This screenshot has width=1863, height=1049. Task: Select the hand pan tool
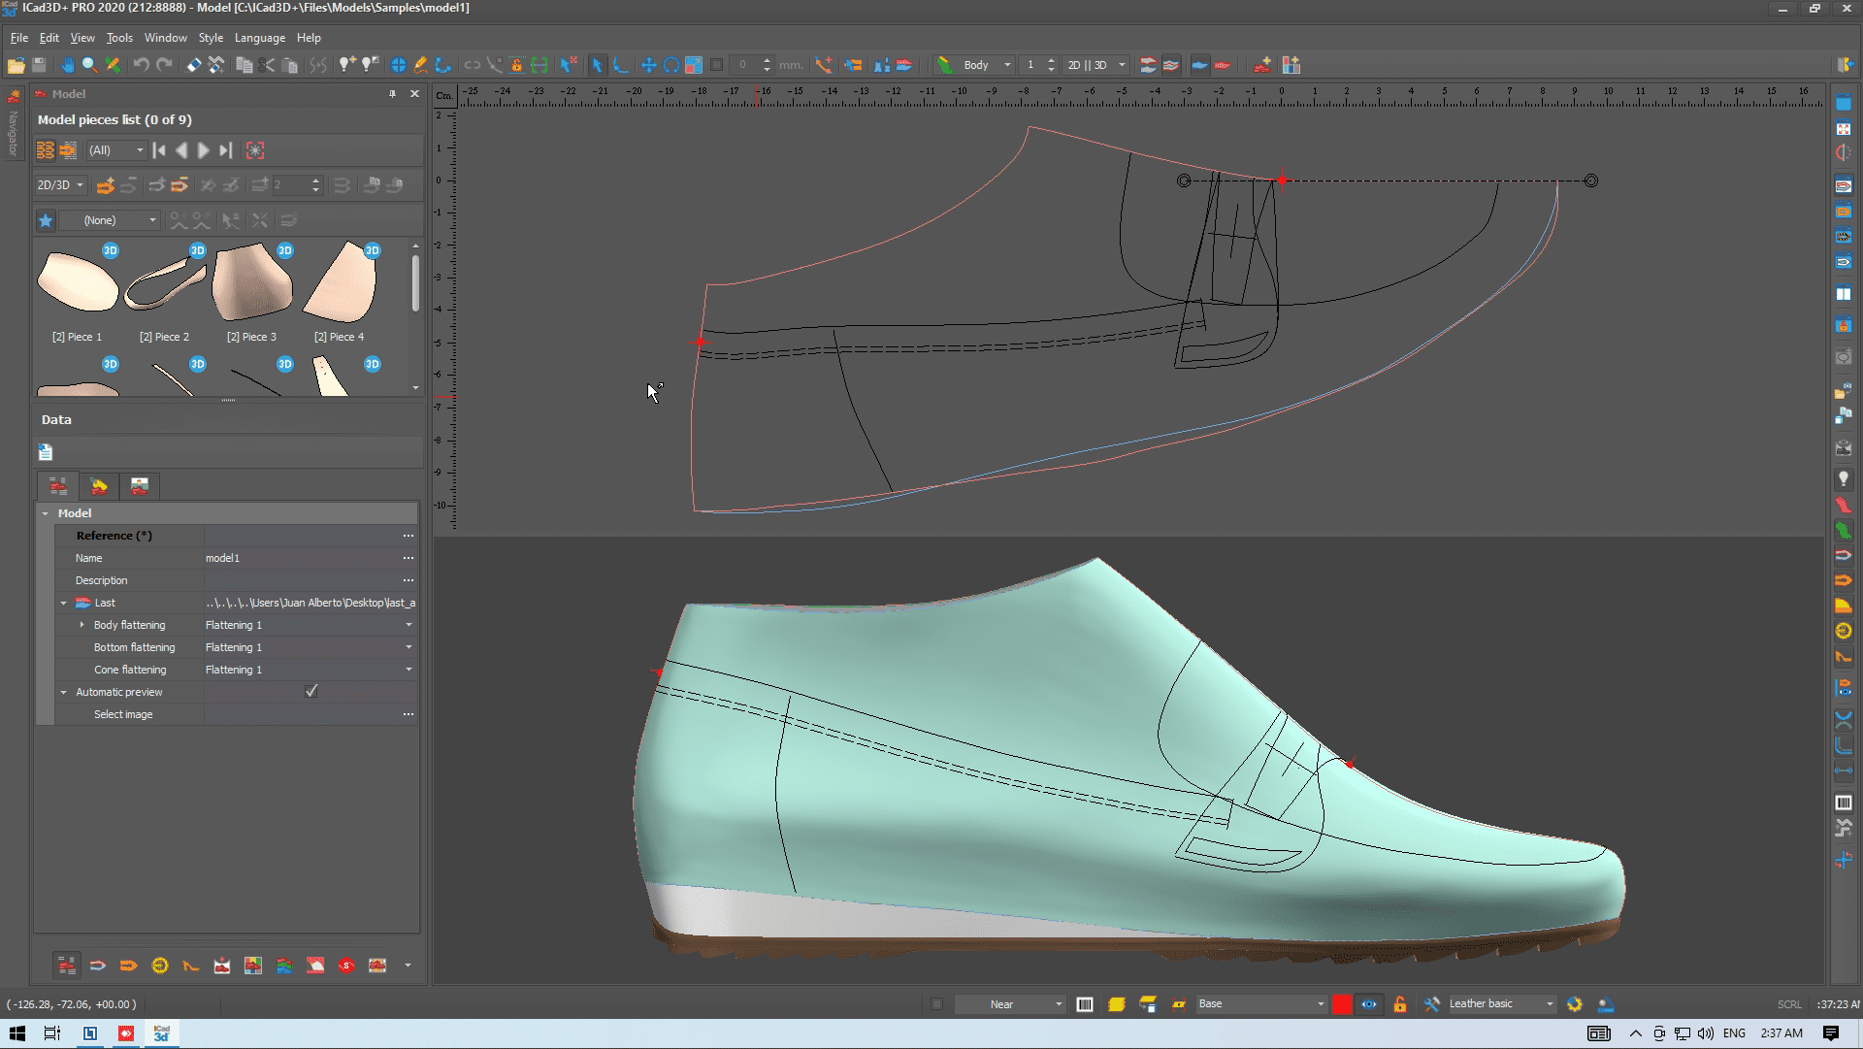click(x=67, y=65)
